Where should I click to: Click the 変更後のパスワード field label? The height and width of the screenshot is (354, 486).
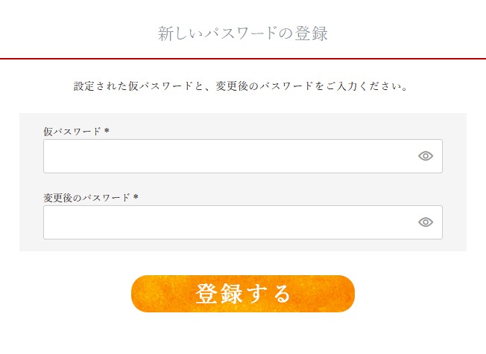coord(86,198)
